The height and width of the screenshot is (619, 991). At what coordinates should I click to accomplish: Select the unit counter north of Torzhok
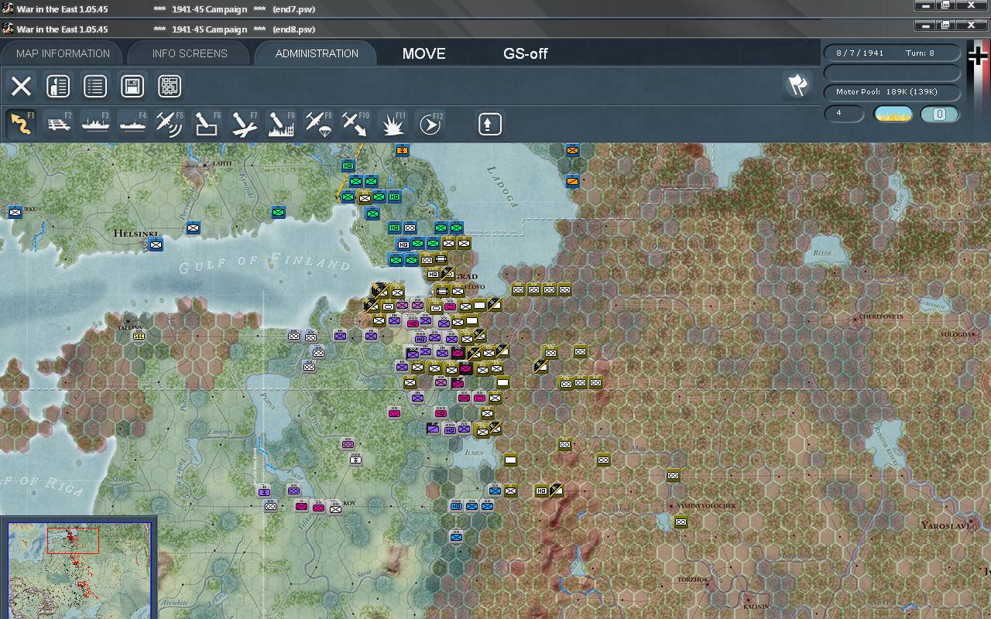coord(681,522)
